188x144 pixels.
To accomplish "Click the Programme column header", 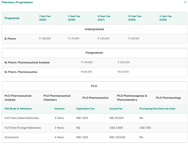I will (x=12, y=18).
